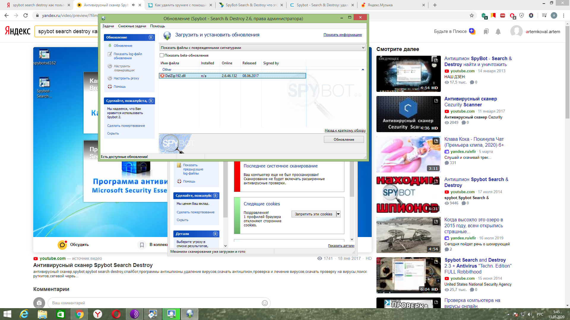Viewport: 570px width, 320px height.
Task: Reload the page
Action: coord(26,15)
